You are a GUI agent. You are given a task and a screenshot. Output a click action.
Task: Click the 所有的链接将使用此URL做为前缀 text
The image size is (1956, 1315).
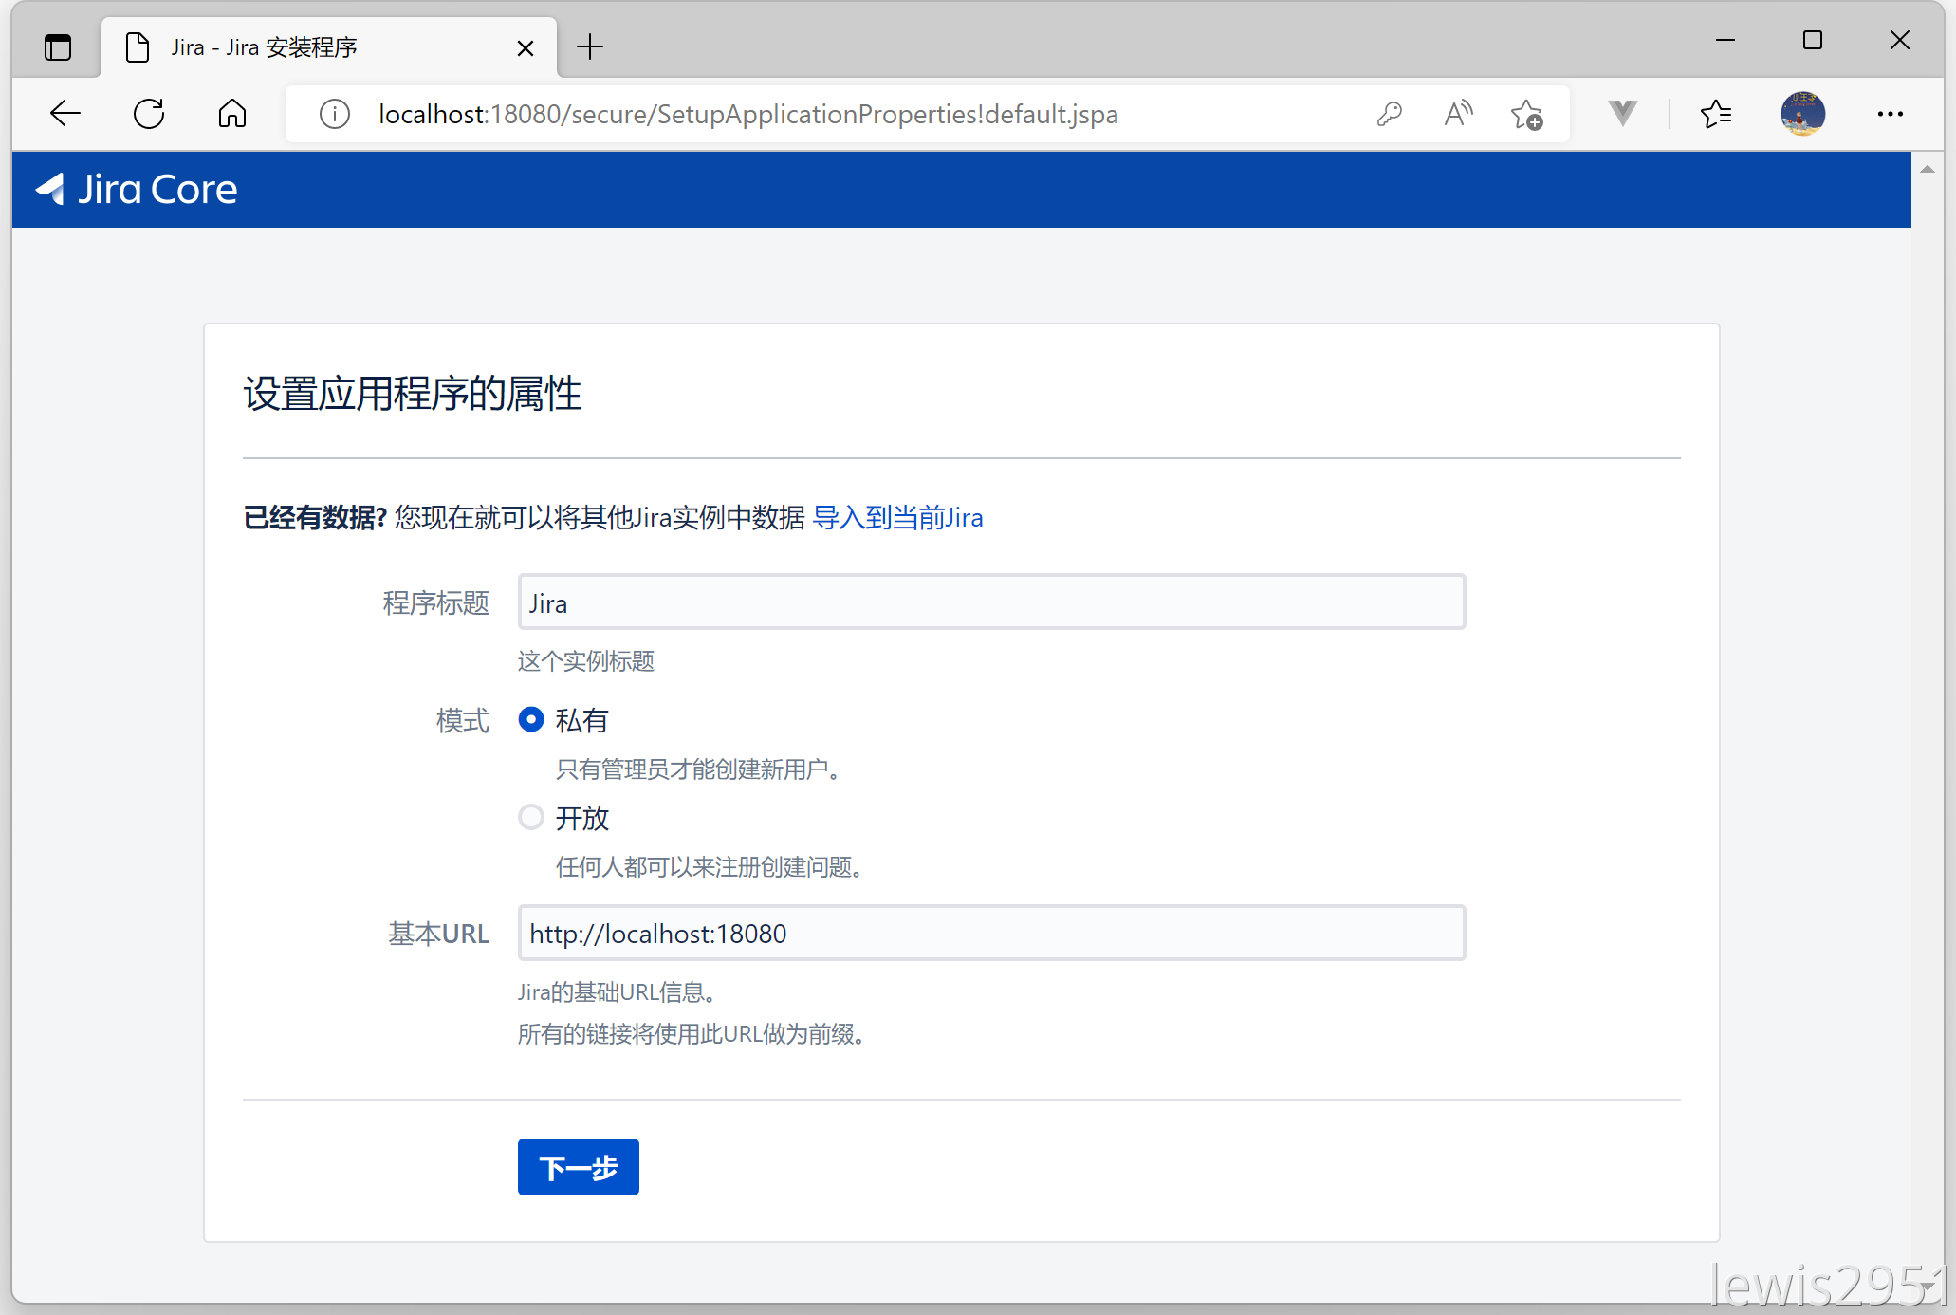point(692,1034)
